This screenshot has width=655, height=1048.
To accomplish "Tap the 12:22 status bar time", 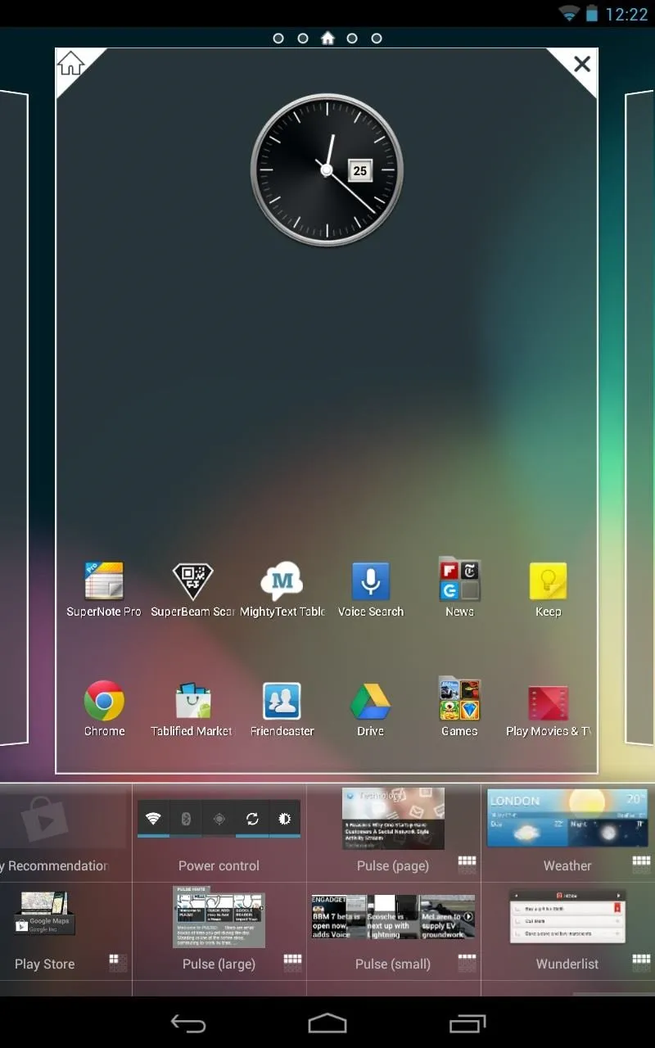I will (x=627, y=15).
